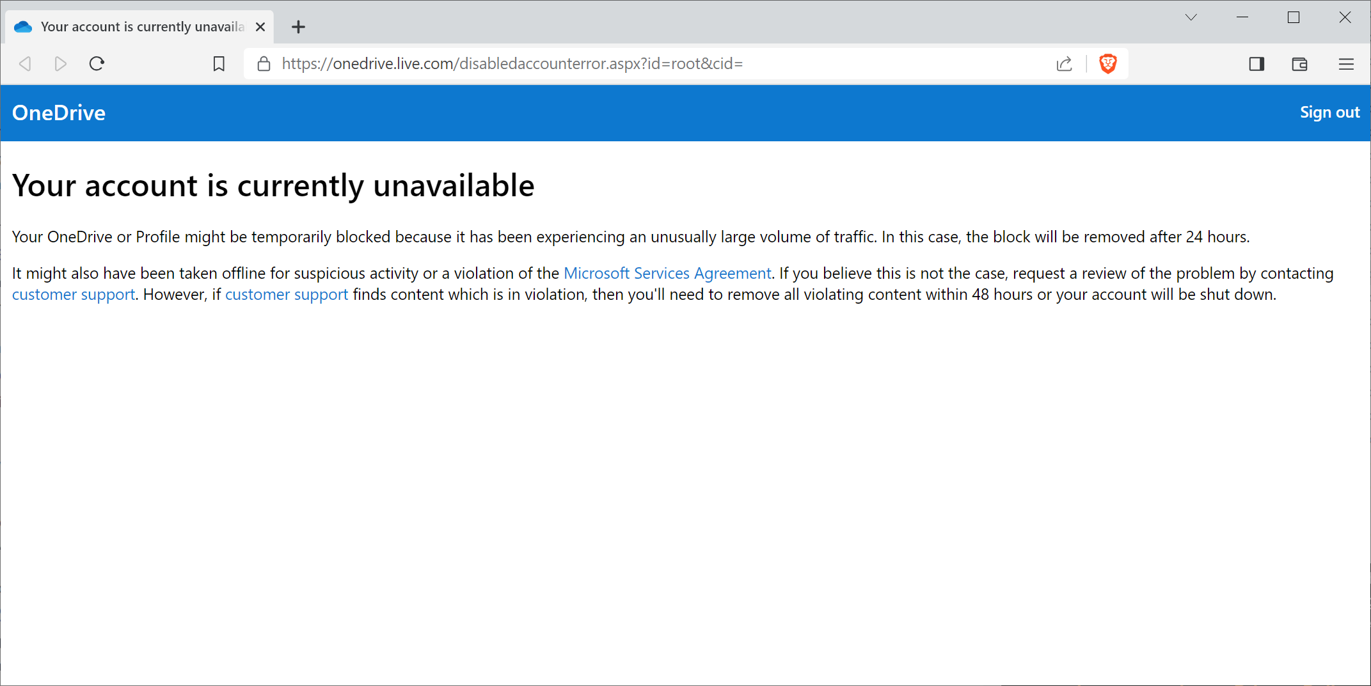
Task: Open the Brave Wallet icon
Action: click(1299, 64)
